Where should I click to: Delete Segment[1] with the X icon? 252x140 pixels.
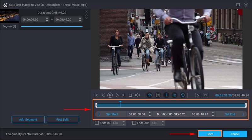(87, 12)
